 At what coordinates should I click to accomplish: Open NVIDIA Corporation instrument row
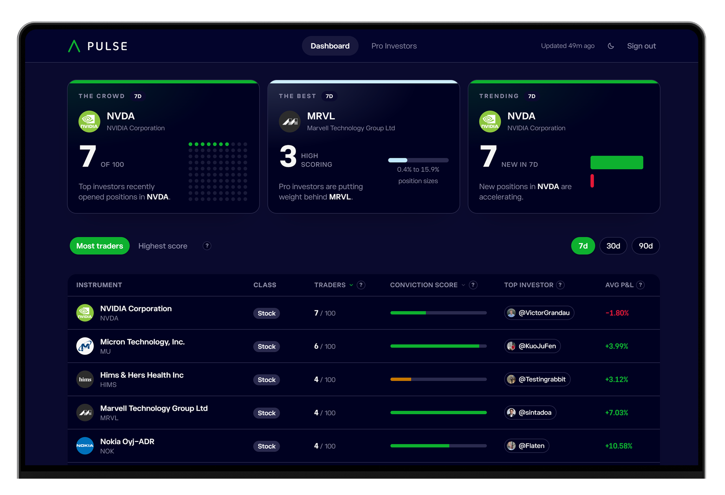364,313
